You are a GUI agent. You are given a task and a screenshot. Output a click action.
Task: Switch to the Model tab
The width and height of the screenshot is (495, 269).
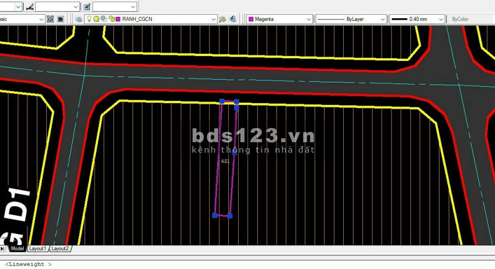point(17,249)
